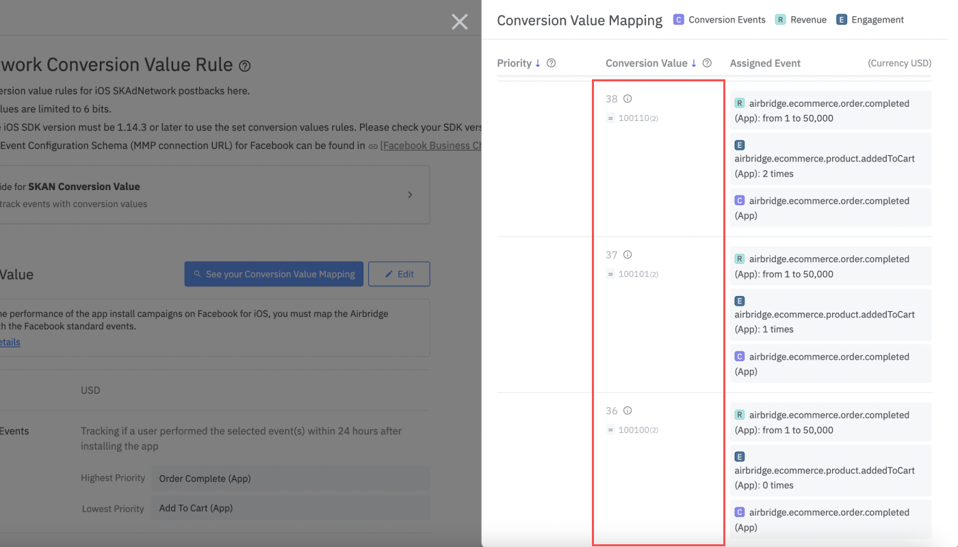
Task: Click E badge in value 37 engagement row
Action: (x=740, y=301)
